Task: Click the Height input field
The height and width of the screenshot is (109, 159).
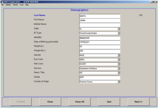Action: tap(100, 47)
